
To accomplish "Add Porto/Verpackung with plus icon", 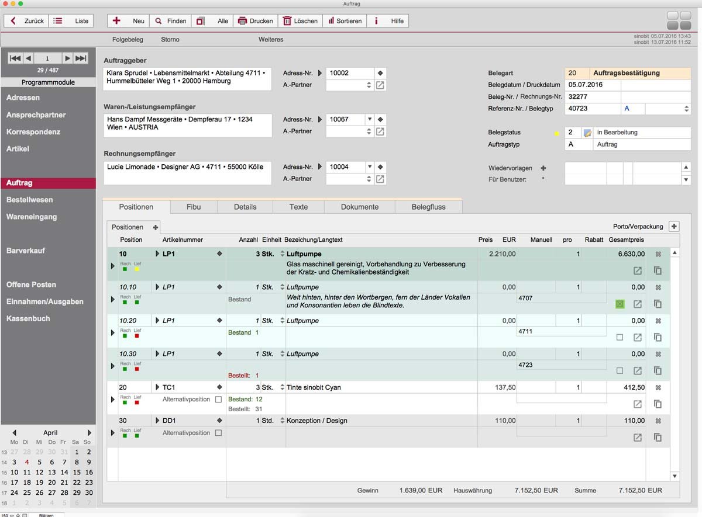I will click(x=673, y=227).
